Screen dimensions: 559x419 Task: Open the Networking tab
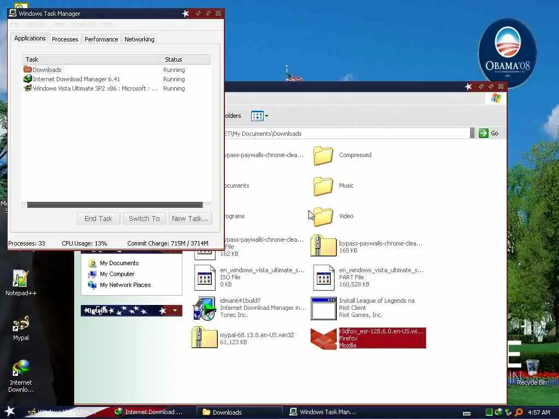139,39
